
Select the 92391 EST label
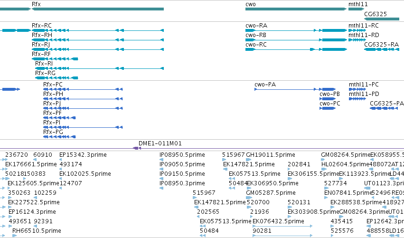point(43,221)
